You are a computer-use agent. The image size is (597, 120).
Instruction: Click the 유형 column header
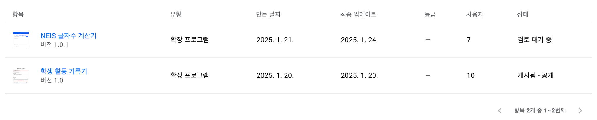click(176, 14)
